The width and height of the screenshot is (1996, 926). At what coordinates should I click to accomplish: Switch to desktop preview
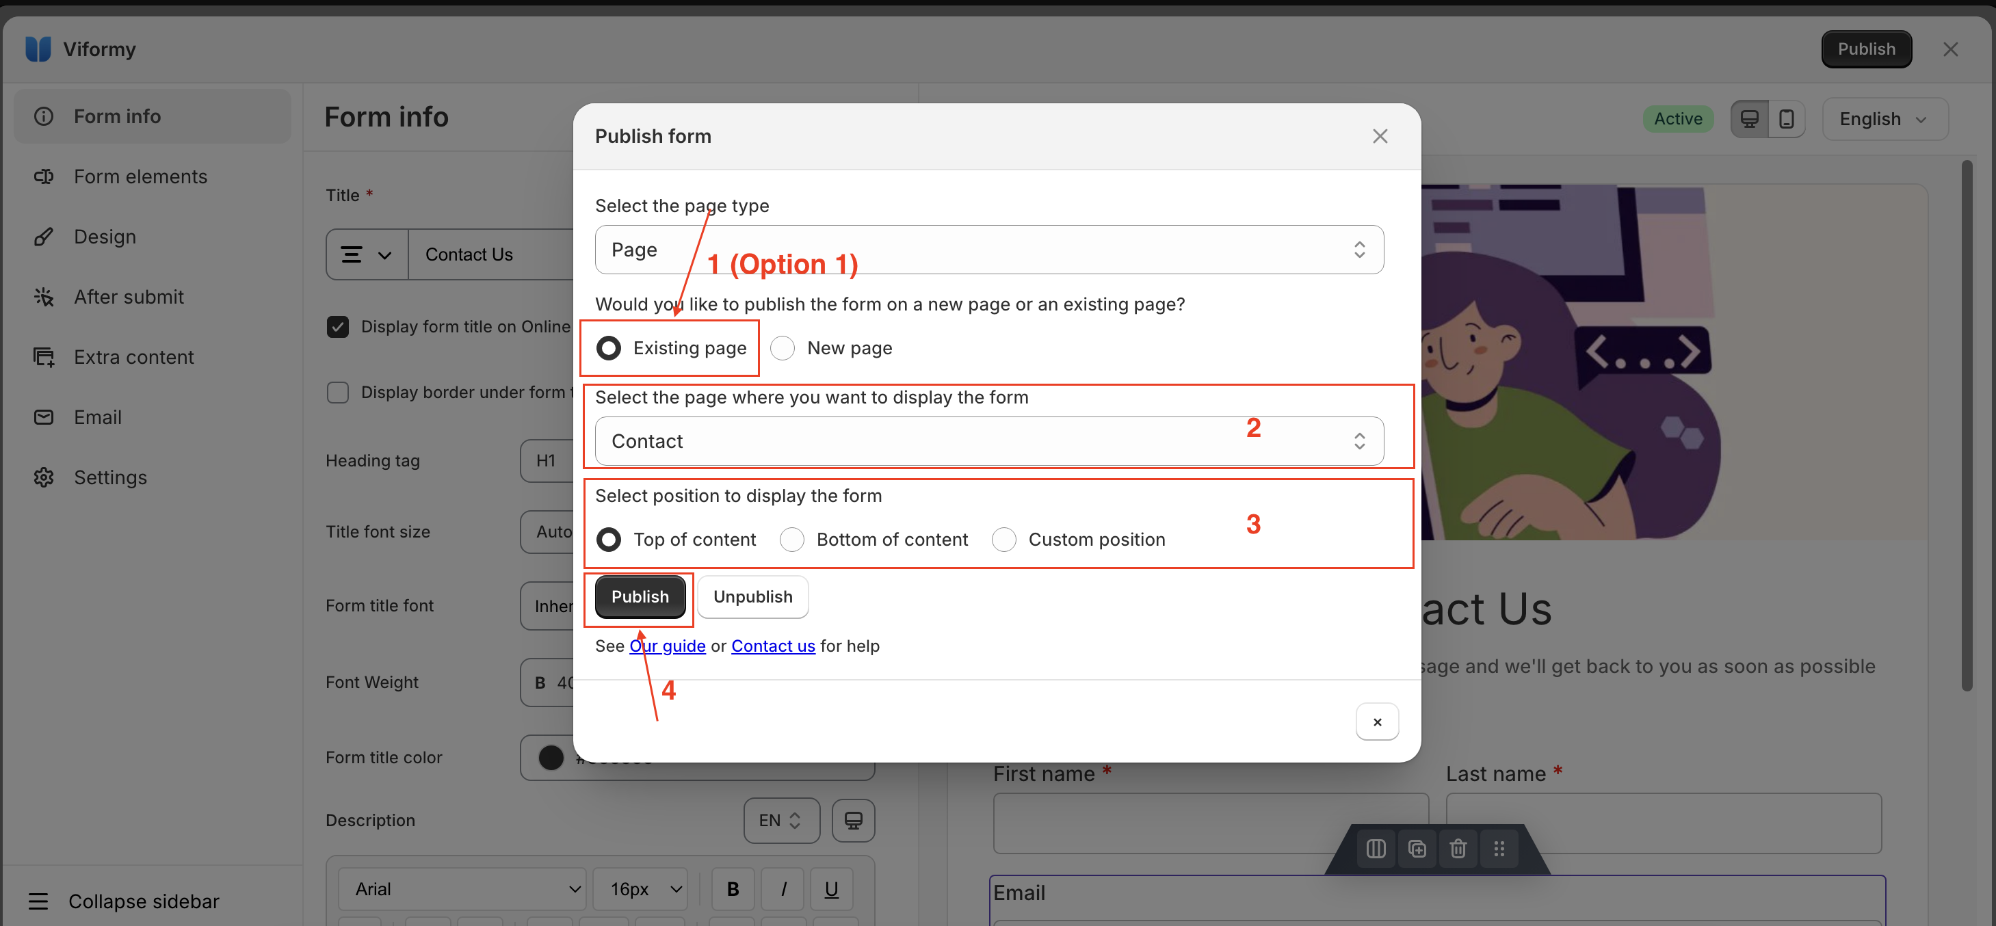(x=1750, y=118)
